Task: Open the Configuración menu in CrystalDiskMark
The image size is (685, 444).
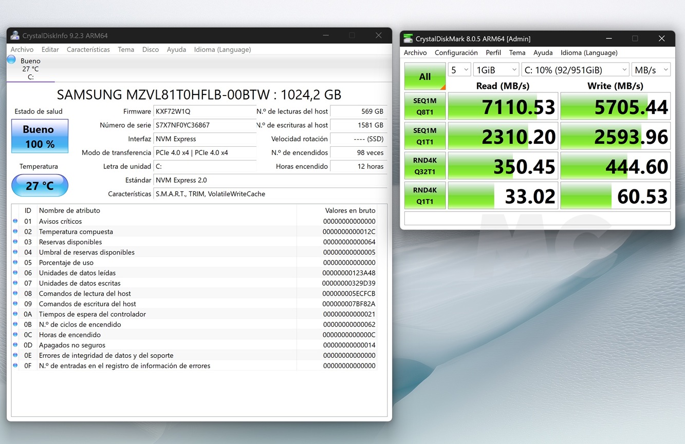Action: click(x=456, y=52)
